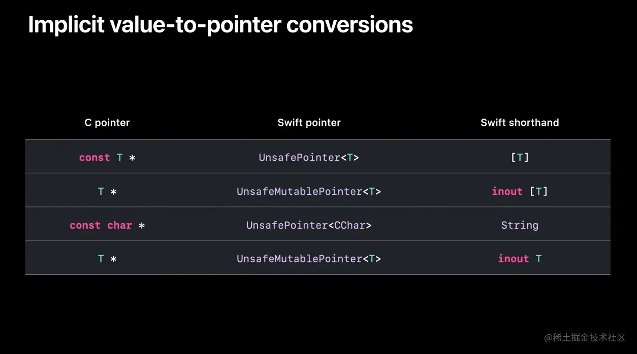Image resolution: width=637 pixels, height=354 pixels.
Task: Click the 'UnsafePointer<CChar>' cell
Action: pos(309,225)
